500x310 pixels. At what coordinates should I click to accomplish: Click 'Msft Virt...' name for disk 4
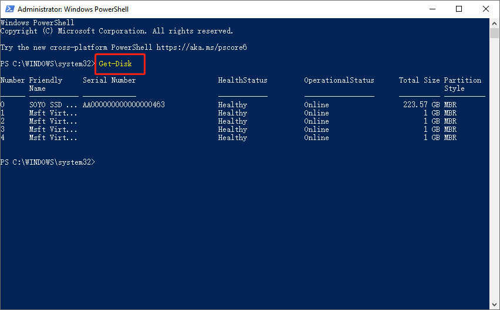tap(53, 138)
